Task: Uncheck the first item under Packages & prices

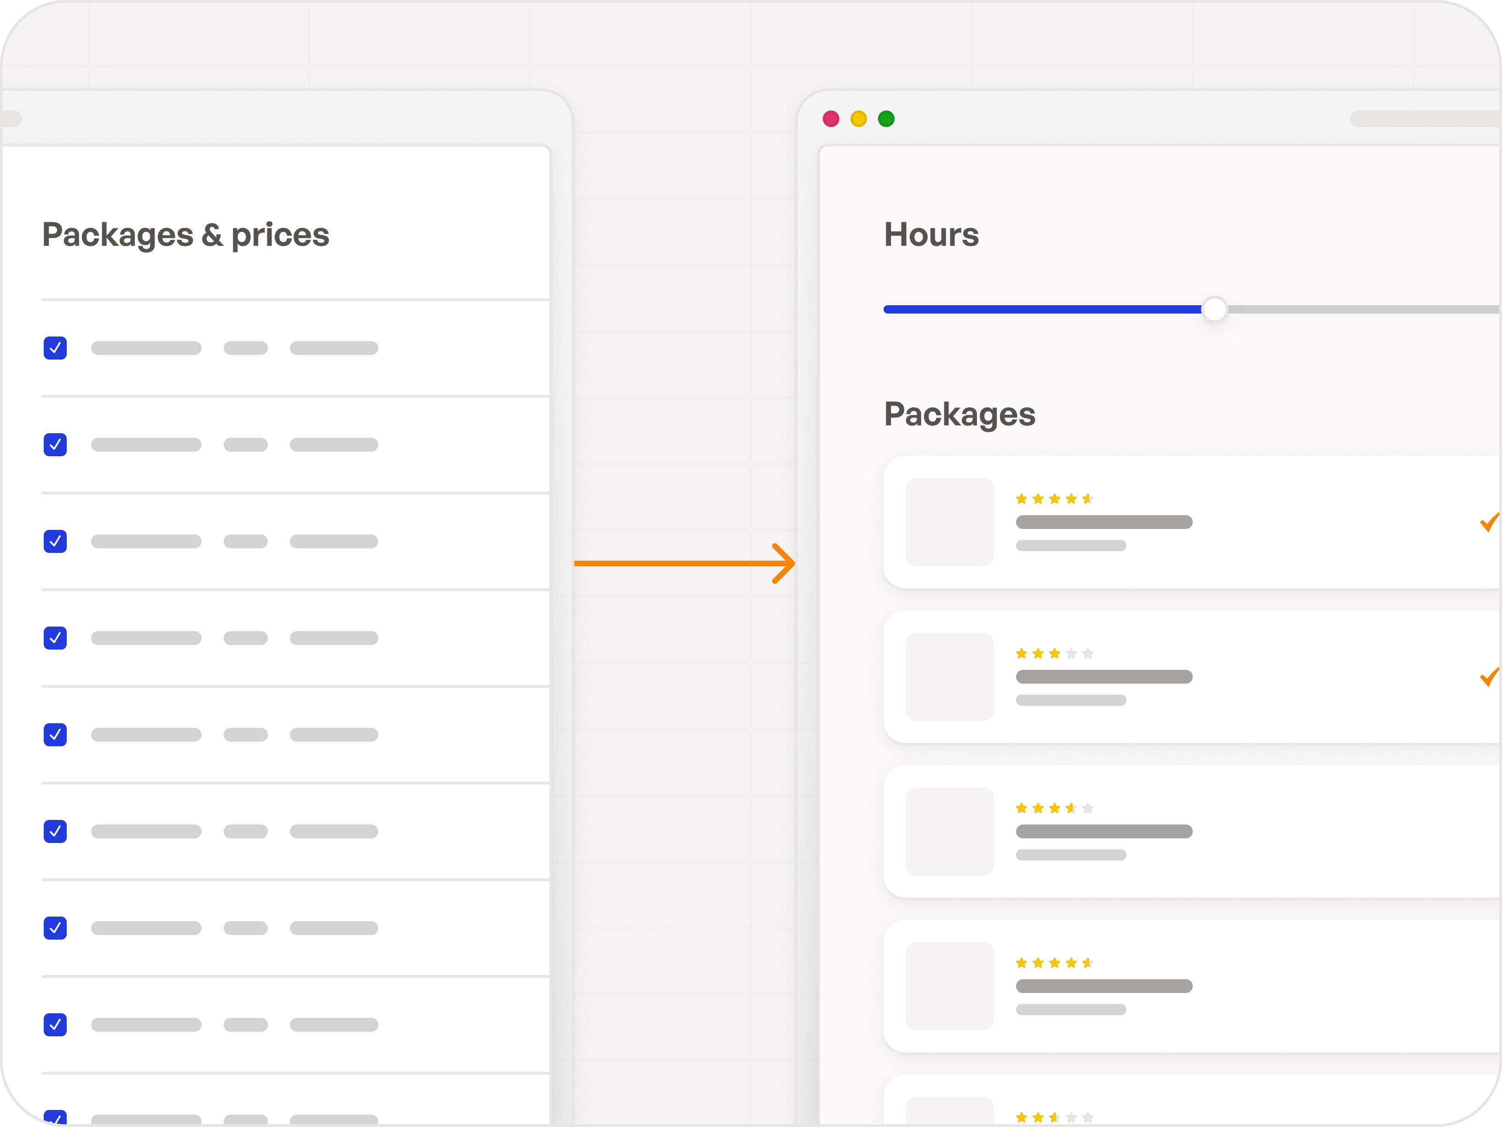Action: click(55, 348)
